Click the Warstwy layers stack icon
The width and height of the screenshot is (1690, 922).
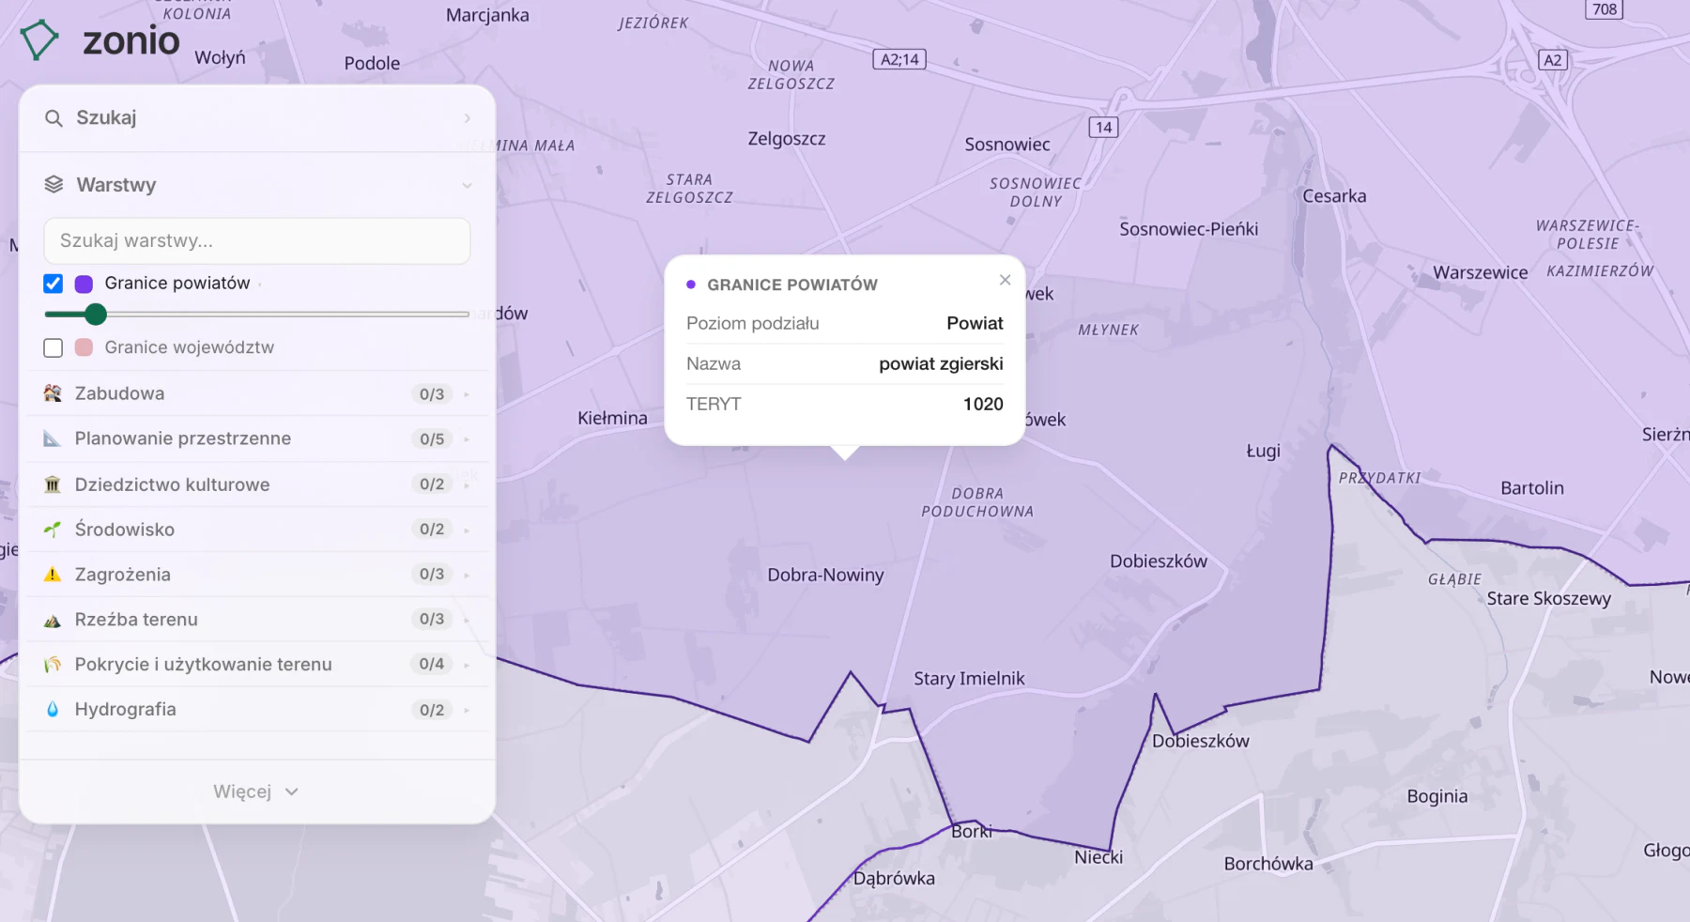(x=54, y=184)
